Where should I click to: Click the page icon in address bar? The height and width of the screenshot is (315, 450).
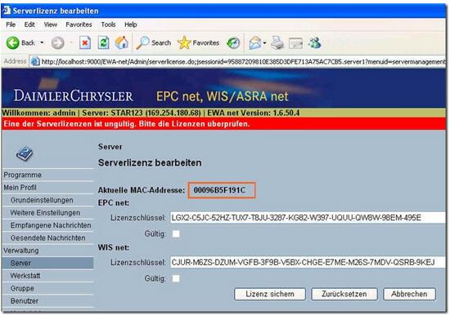tap(35, 61)
